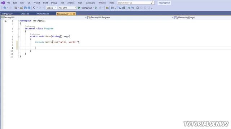Image resolution: width=231 pixels, height=129 pixels.
Task: Switch to the Class1.cs tab
Action: (x=25, y=14)
